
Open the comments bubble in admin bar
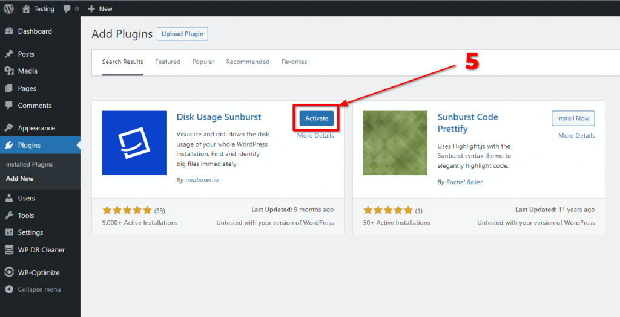(67, 8)
